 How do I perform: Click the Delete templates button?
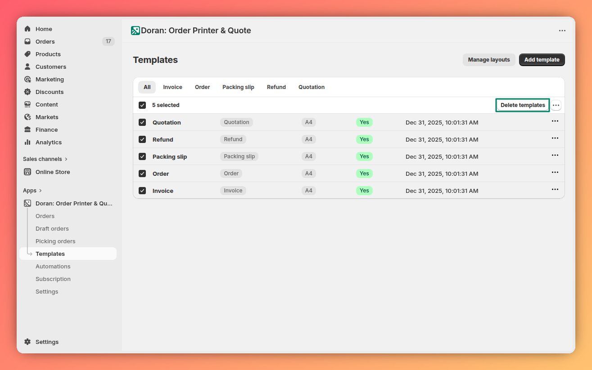[x=523, y=105]
